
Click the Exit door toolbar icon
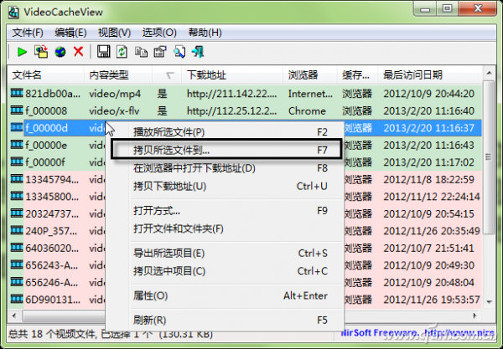point(198,52)
